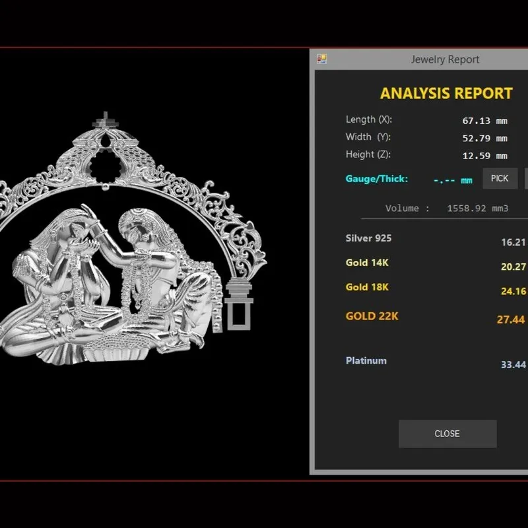Select the Gold 18K label
Screen dimensions: 528x528
pyautogui.click(x=367, y=287)
